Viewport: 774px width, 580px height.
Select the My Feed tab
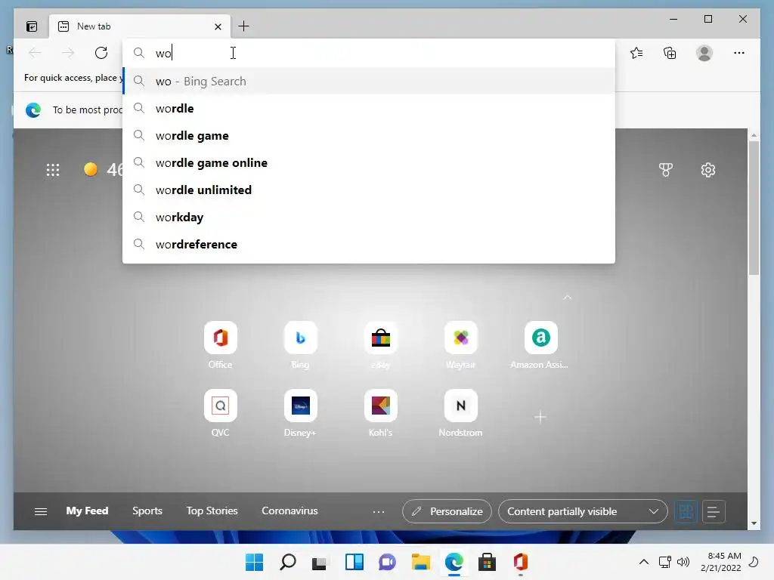(88, 511)
